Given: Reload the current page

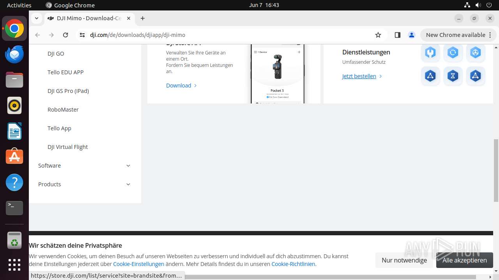Looking at the screenshot, I should coord(65,35).
